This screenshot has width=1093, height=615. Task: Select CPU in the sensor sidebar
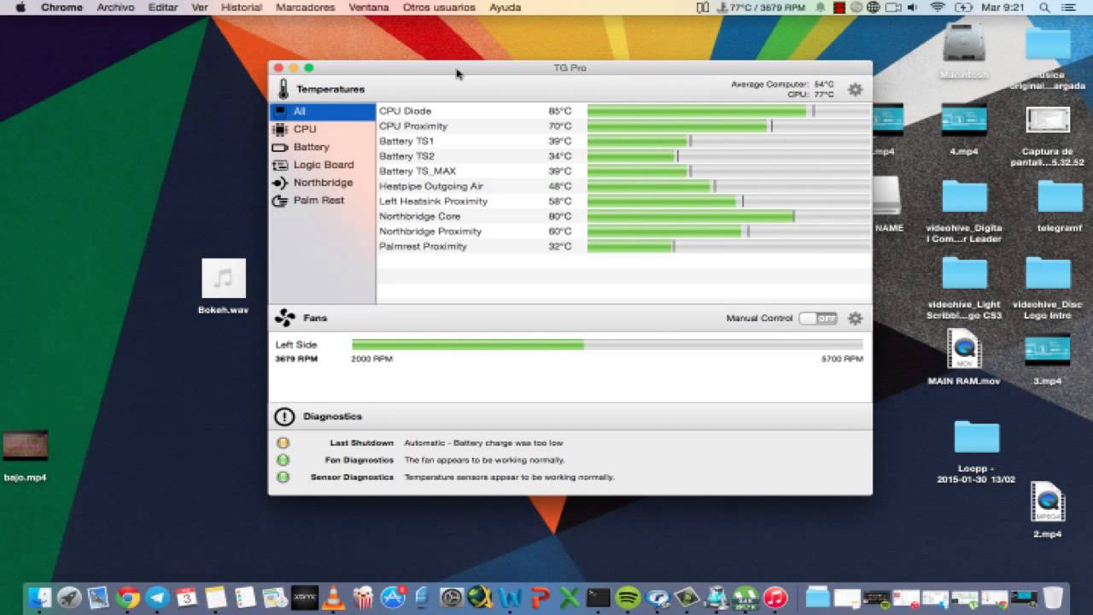click(305, 129)
